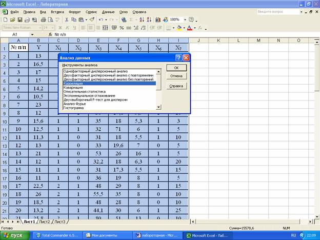The width and height of the screenshot is (320, 240).
Task: Click the font color swatch icon
Action: pos(190,27)
